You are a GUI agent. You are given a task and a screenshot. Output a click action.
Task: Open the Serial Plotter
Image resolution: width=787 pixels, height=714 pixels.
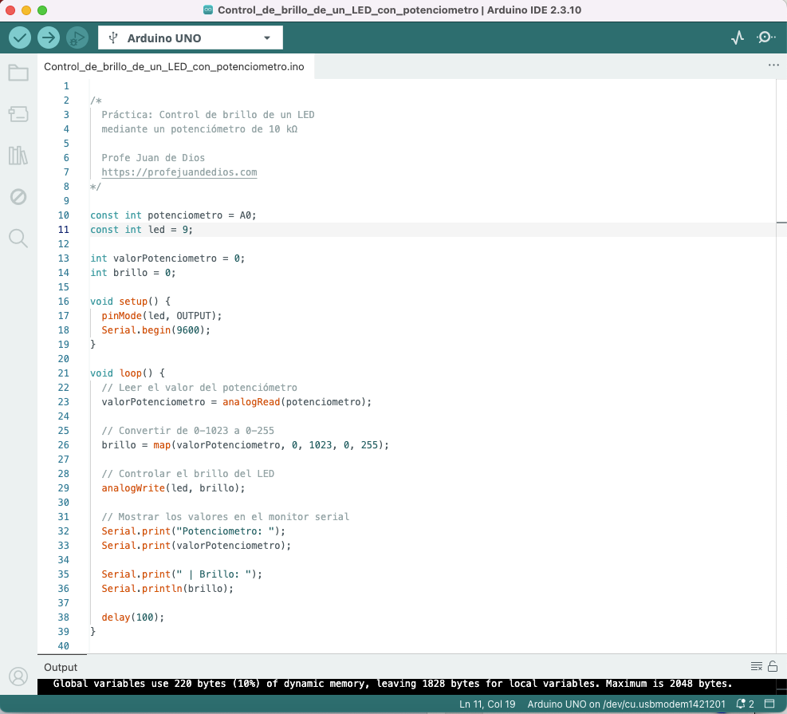point(738,37)
